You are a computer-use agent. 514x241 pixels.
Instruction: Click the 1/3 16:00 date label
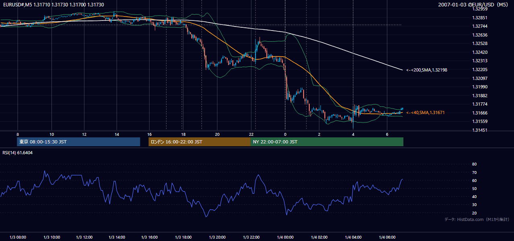pyautogui.click(x=149, y=237)
